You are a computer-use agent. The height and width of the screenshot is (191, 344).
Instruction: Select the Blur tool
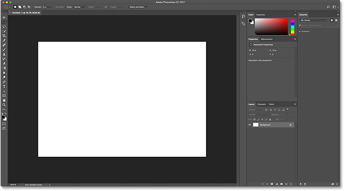(4, 72)
